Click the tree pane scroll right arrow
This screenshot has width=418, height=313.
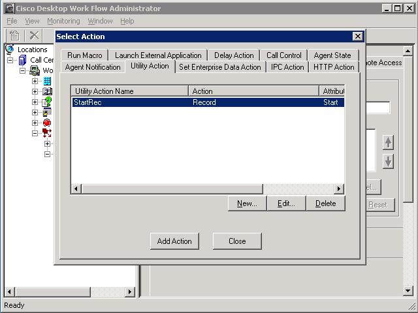coord(130,291)
